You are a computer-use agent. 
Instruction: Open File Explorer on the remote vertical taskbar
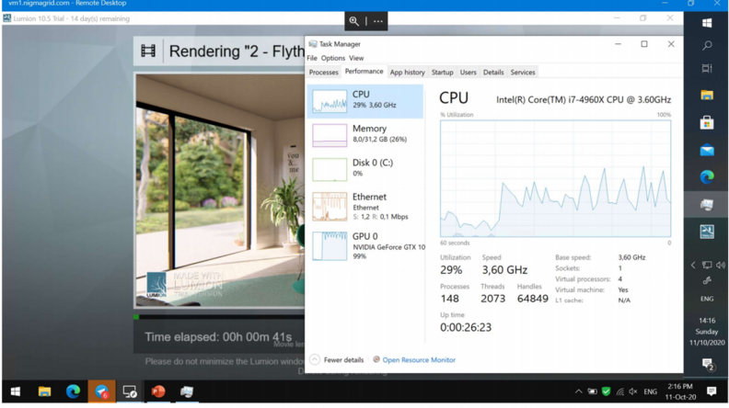(707, 96)
